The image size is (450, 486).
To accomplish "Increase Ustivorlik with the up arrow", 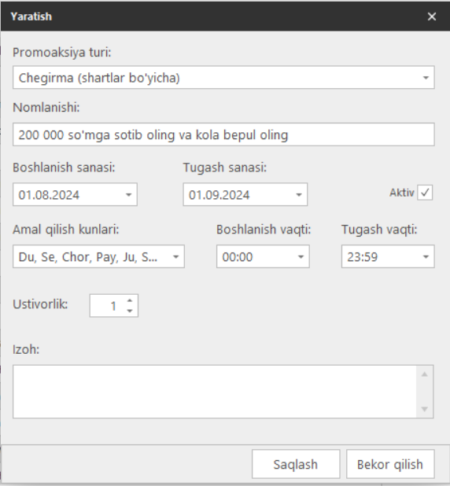I will pyautogui.click(x=130, y=300).
